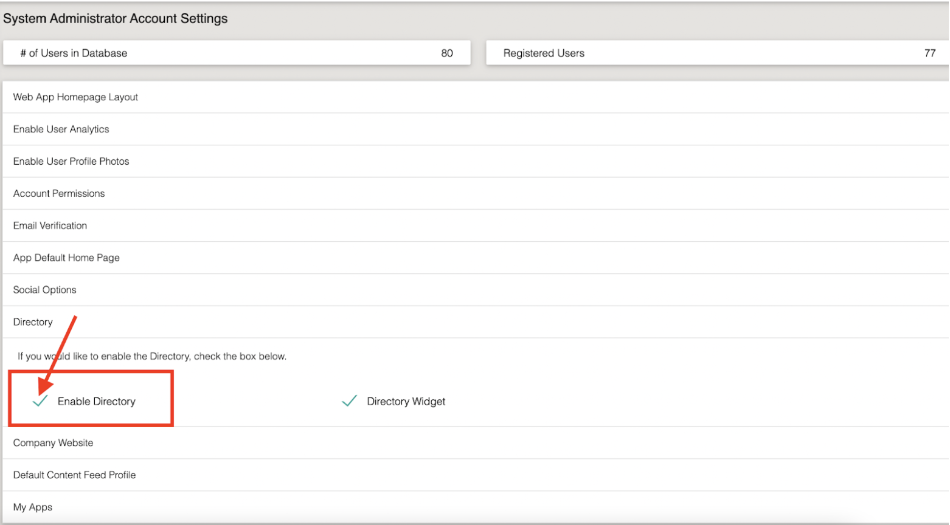Open the Account Permissions section
This screenshot has height=525, width=950.
[x=58, y=193]
